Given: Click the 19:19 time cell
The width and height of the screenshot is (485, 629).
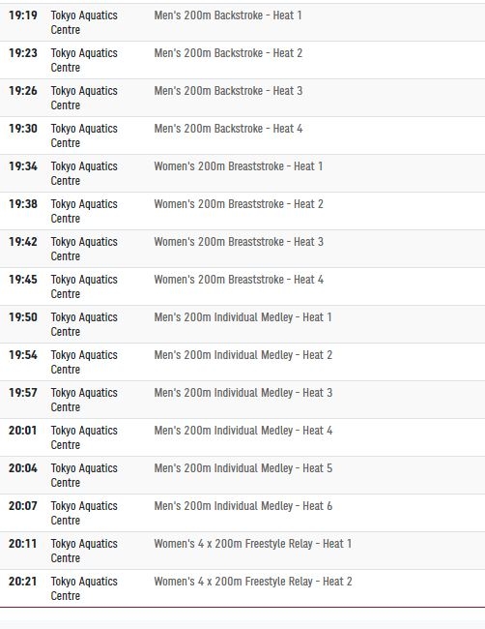Looking at the screenshot, I should point(23,15).
